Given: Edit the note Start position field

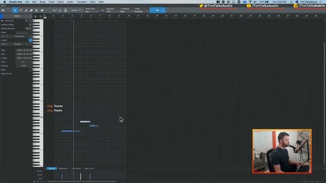Looking at the screenshot, I should pyautogui.click(x=24, y=50).
